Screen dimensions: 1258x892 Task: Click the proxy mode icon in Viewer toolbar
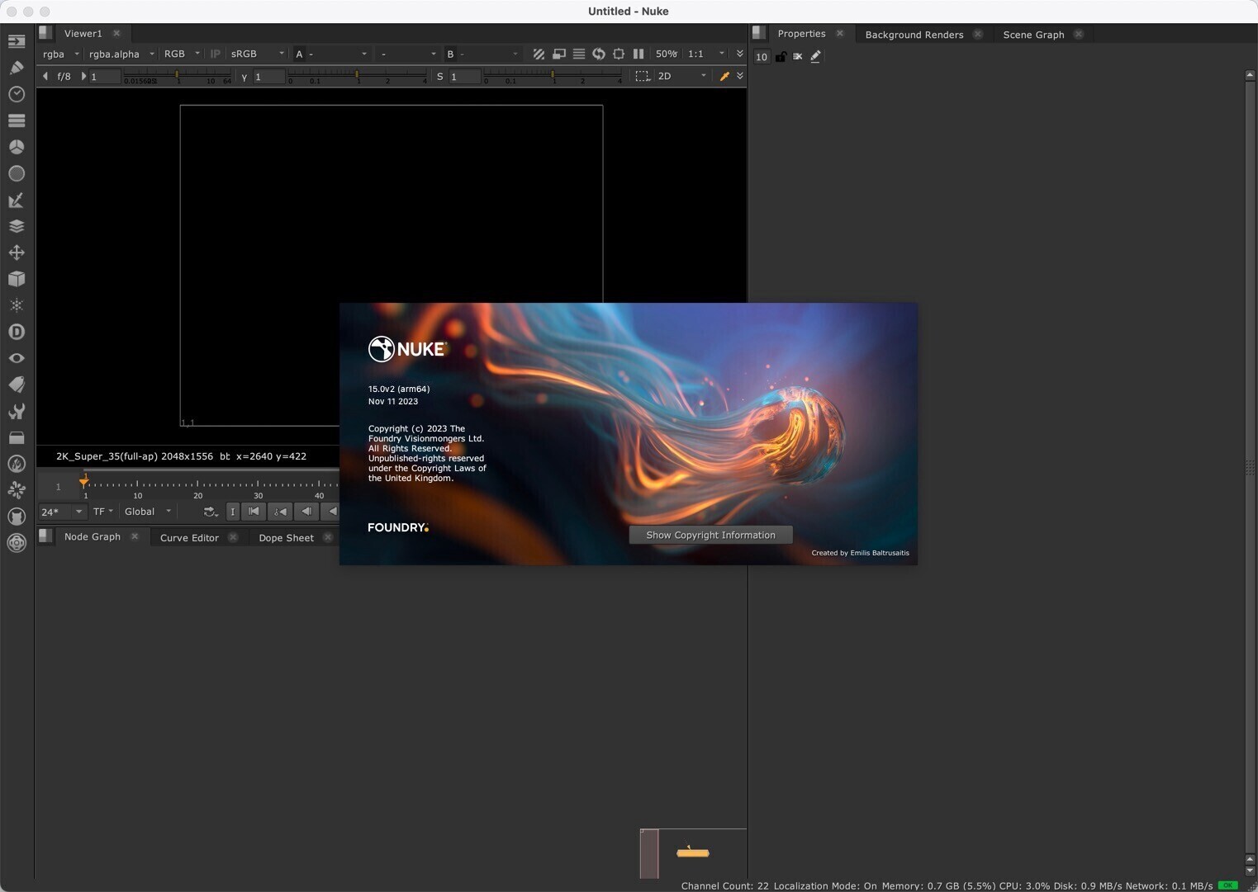pyautogui.click(x=559, y=54)
